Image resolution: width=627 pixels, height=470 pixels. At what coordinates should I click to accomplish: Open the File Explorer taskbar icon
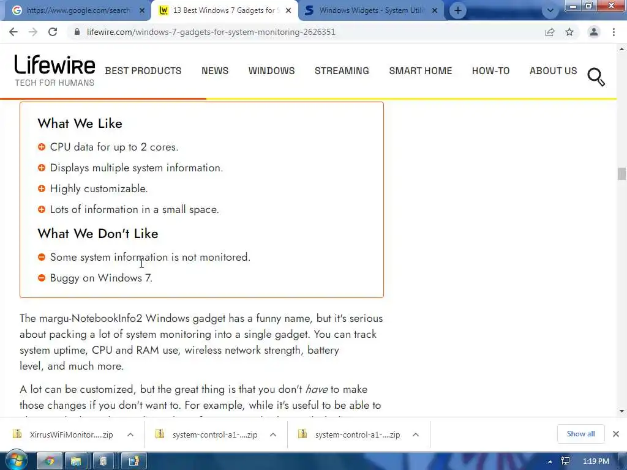76,461
